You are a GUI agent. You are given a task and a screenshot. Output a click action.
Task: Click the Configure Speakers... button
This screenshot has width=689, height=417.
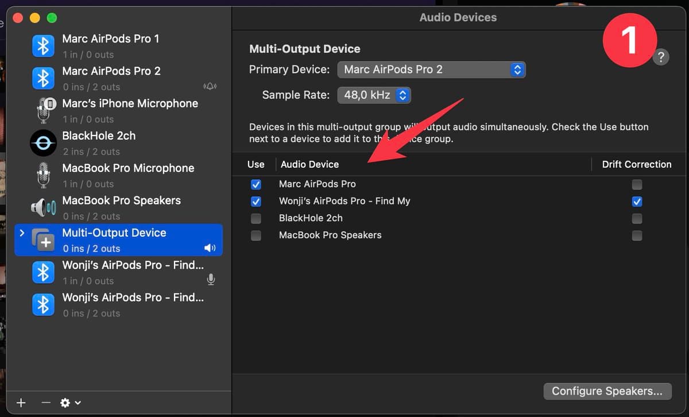click(607, 391)
